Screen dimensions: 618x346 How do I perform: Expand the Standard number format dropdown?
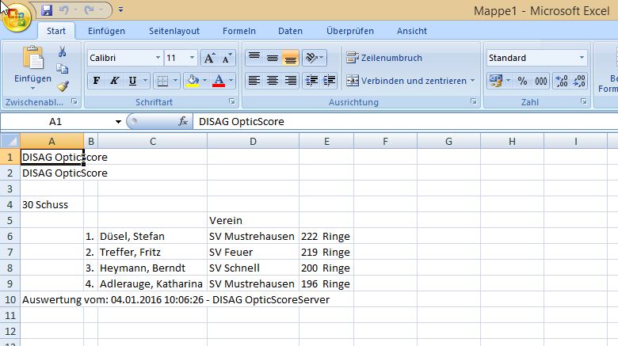tap(582, 58)
